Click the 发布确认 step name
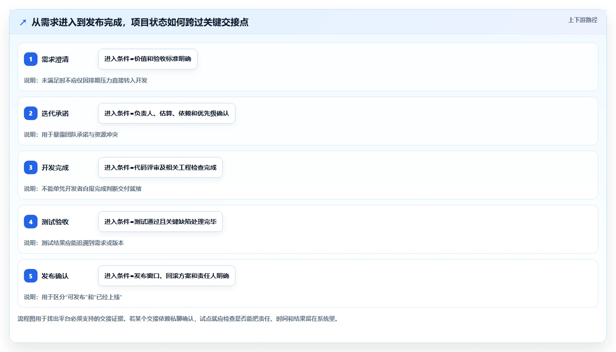616x352 pixels. tap(55, 276)
